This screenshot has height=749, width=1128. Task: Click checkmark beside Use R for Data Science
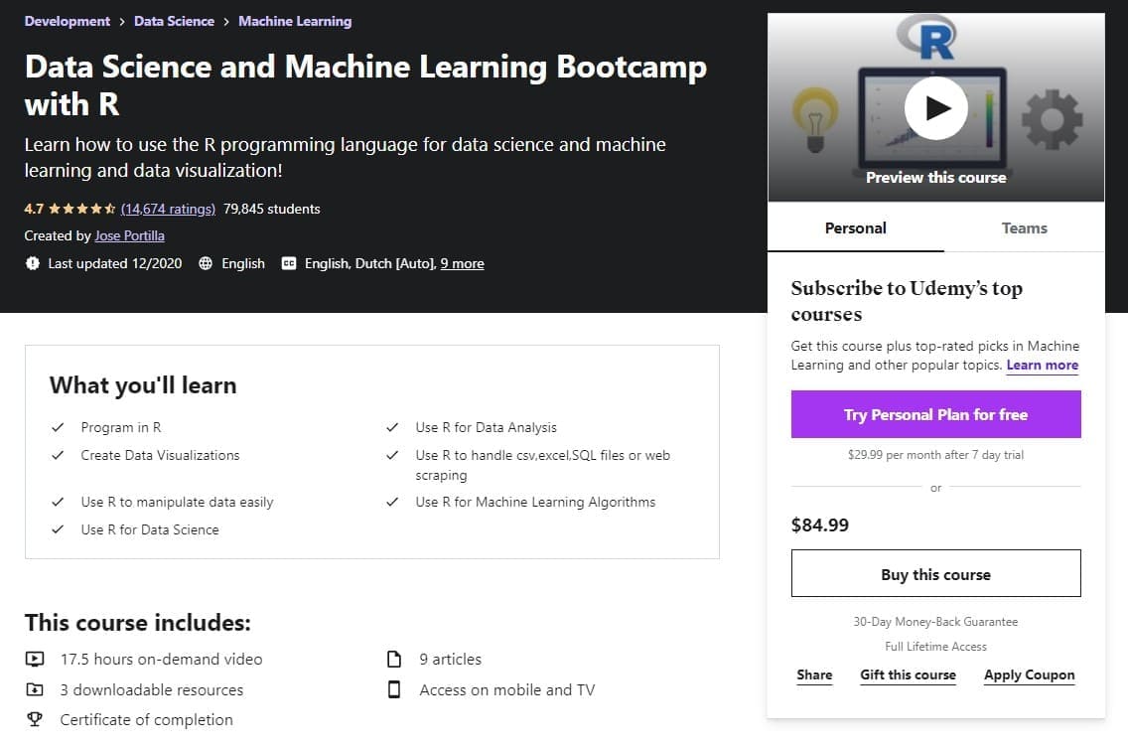[58, 529]
